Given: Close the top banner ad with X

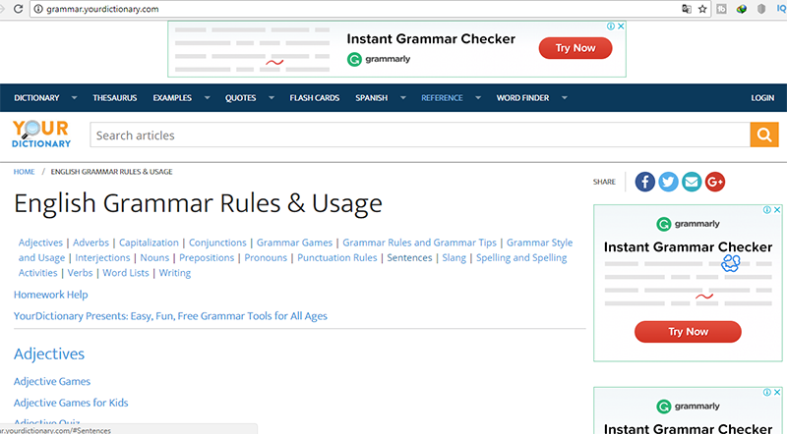Looking at the screenshot, I should pyautogui.click(x=620, y=27).
